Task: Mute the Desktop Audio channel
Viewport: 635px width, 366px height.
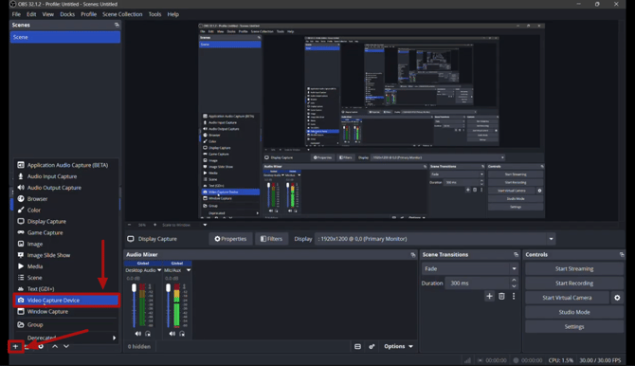Action: click(x=138, y=334)
